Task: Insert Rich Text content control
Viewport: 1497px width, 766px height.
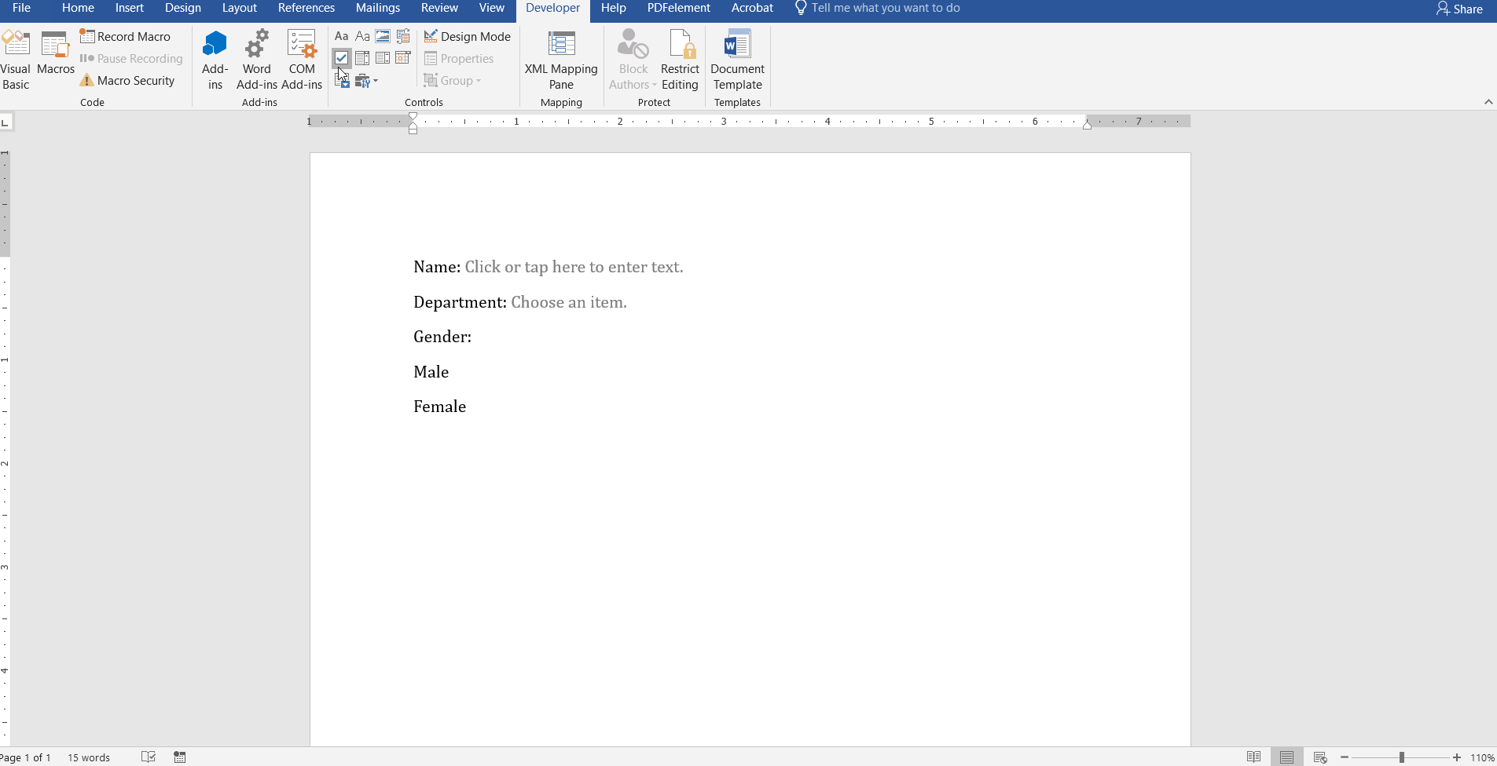Action: [341, 36]
